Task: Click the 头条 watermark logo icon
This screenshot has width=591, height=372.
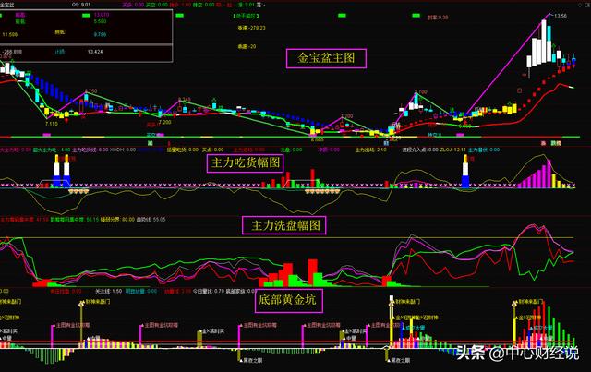Action: coord(467,354)
